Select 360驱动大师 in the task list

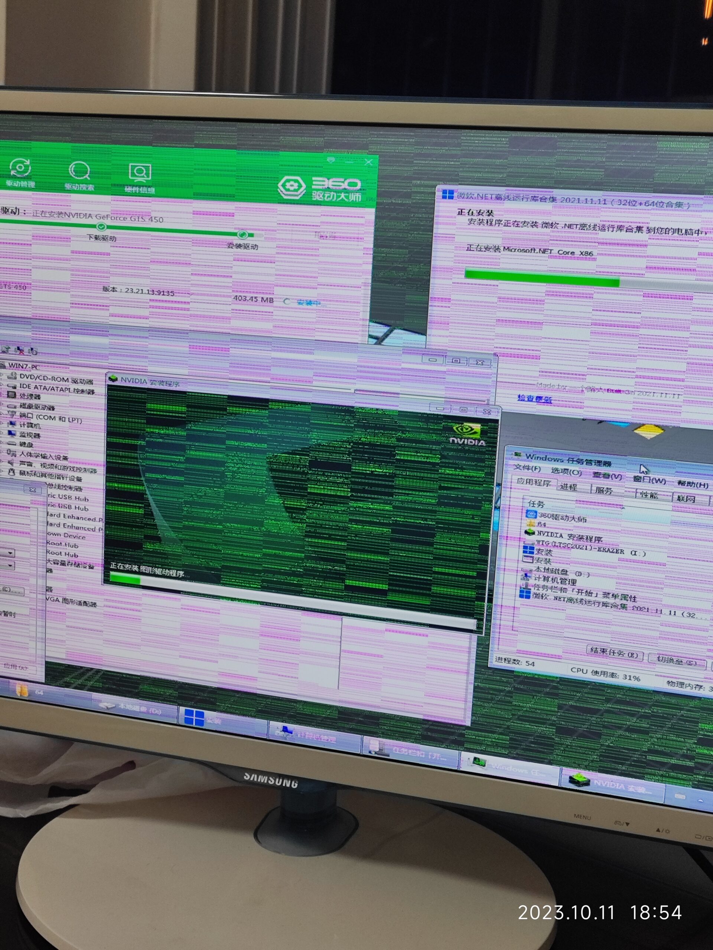[562, 518]
